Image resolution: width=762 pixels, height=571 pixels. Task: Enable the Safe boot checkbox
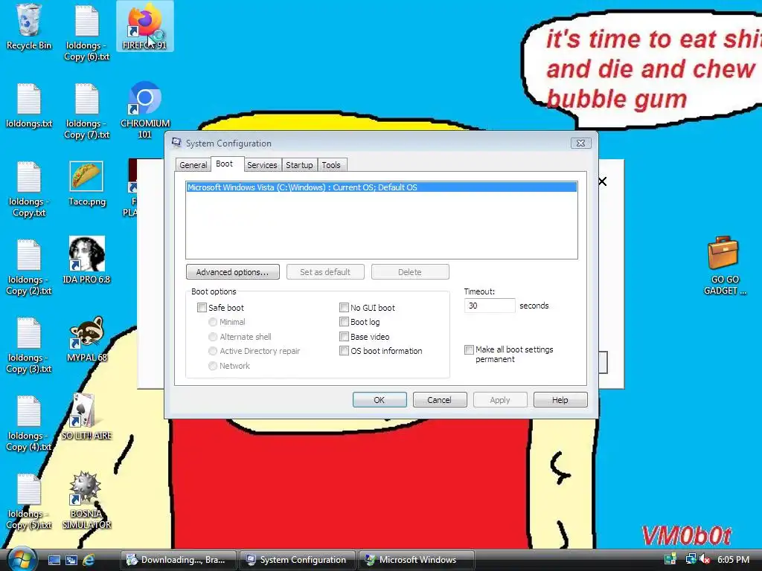point(202,307)
